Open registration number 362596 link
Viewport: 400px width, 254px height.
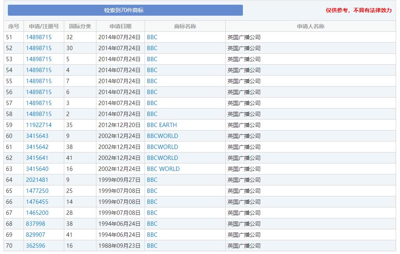click(36, 246)
